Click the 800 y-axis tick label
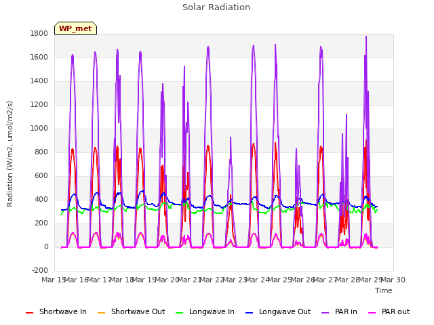Viewport: 434px width, 325px height. coord(41,152)
